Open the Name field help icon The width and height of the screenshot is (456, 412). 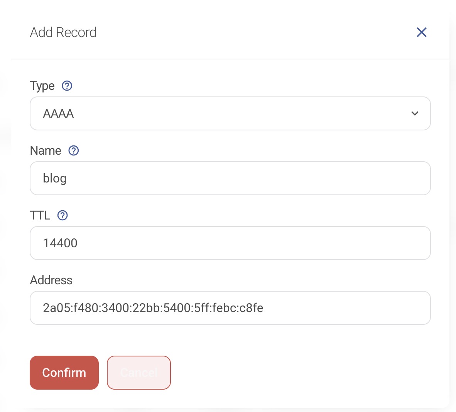74,150
